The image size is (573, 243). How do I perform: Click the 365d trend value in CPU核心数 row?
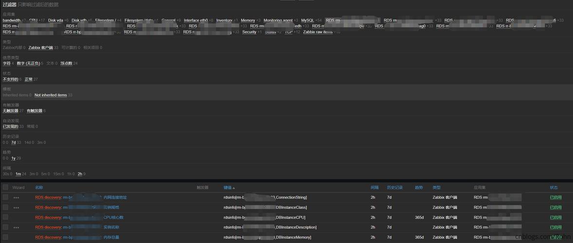419,217
